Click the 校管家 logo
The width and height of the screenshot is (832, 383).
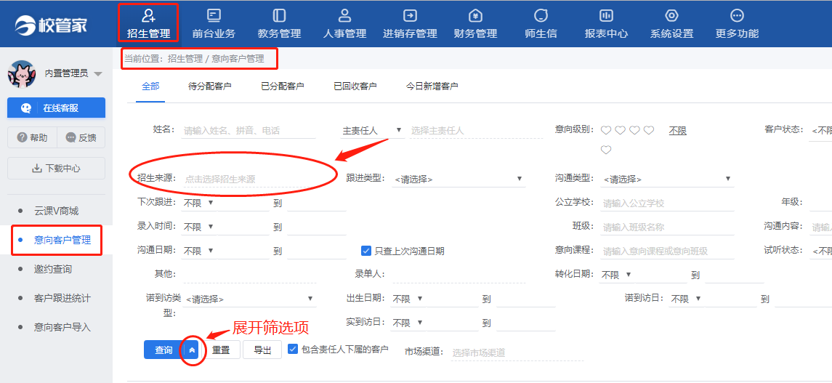50,25
